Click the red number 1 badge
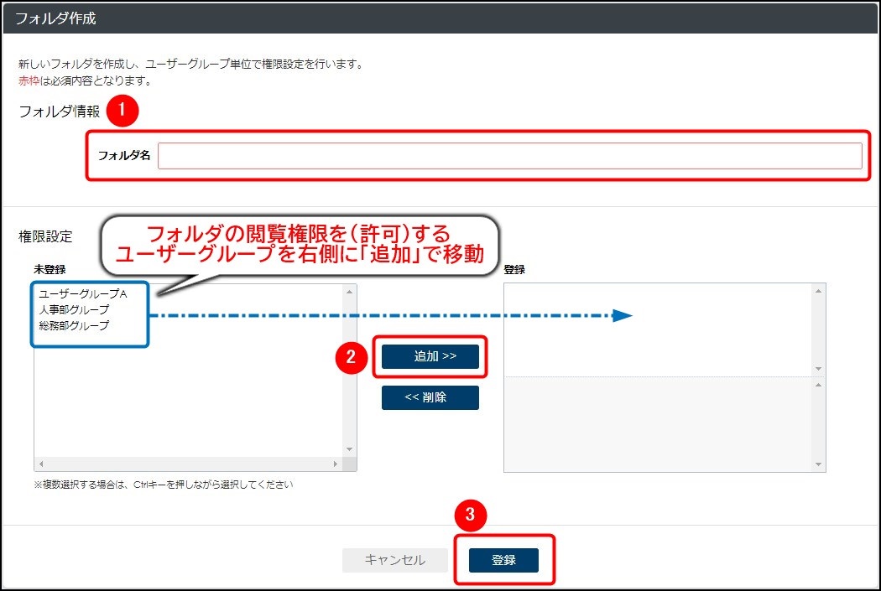 [x=123, y=110]
